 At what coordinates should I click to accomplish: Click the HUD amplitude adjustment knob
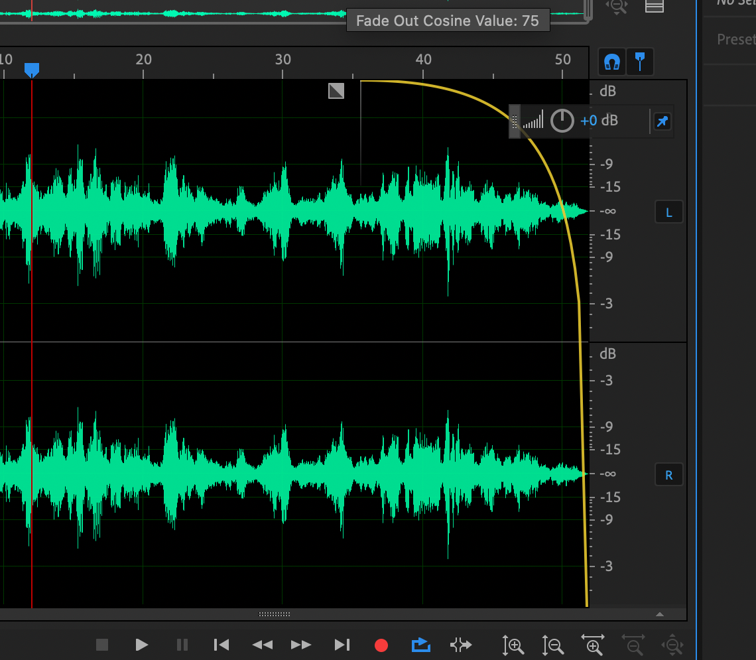pos(562,121)
